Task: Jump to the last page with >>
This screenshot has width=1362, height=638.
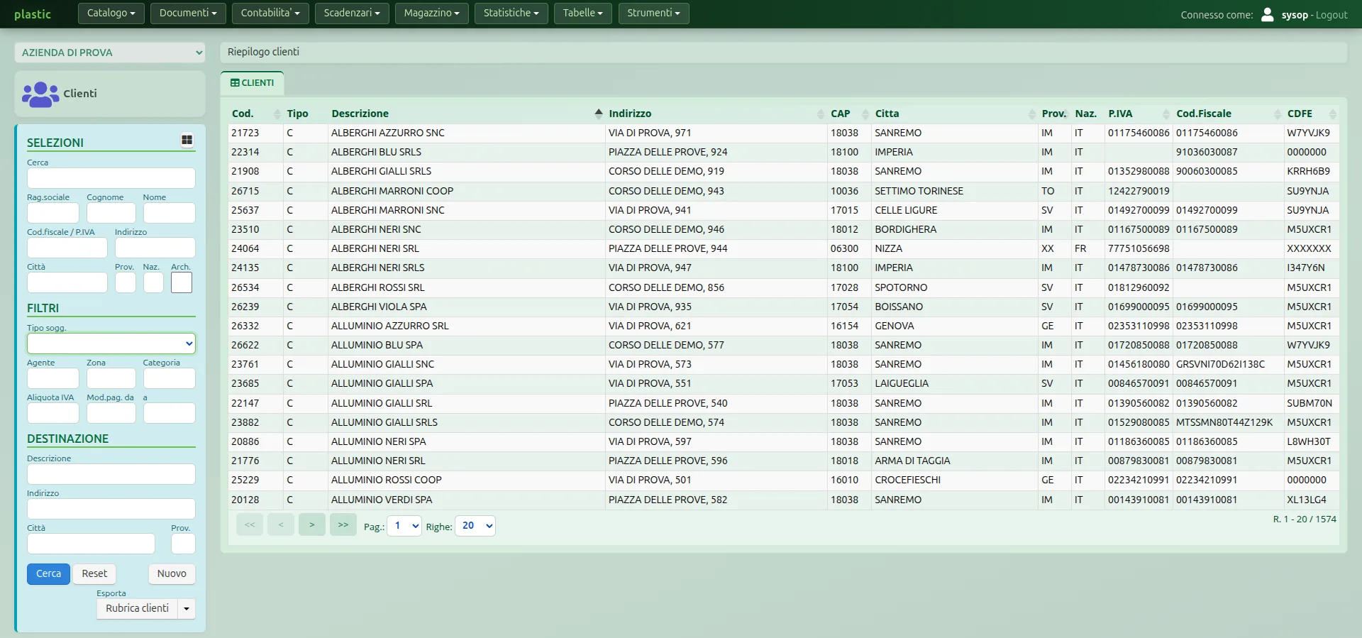Action: [x=343, y=524]
